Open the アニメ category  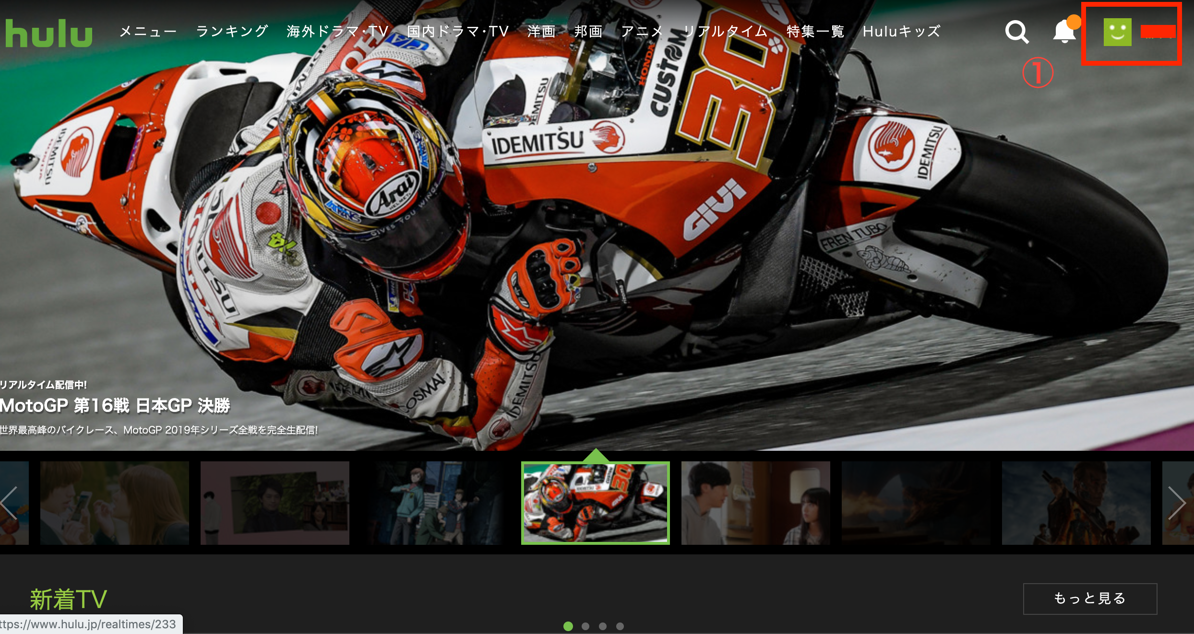642,32
